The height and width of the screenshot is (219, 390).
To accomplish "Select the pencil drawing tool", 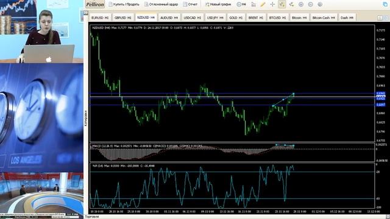I will [263, 4].
